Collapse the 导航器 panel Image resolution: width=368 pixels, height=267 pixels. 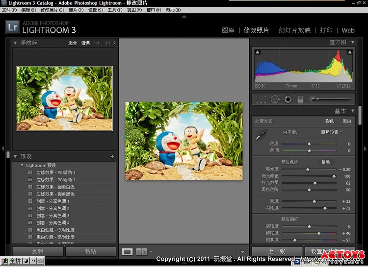coord(15,43)
